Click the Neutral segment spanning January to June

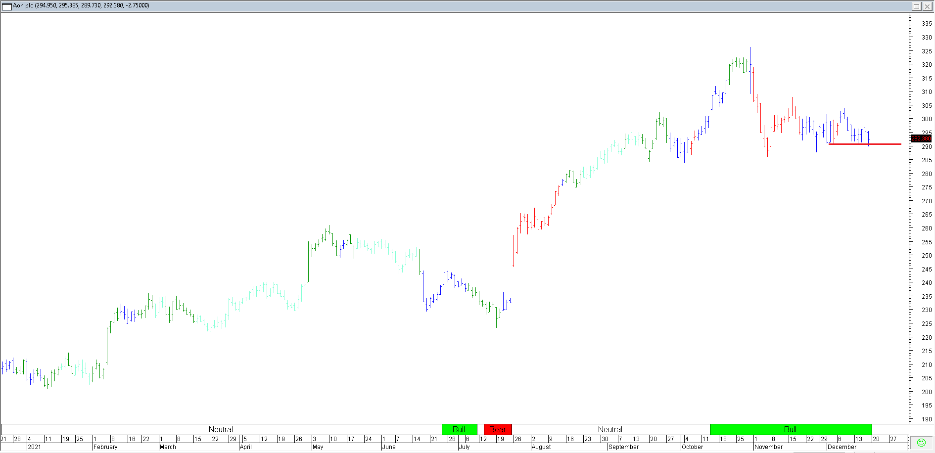[221, 429]
